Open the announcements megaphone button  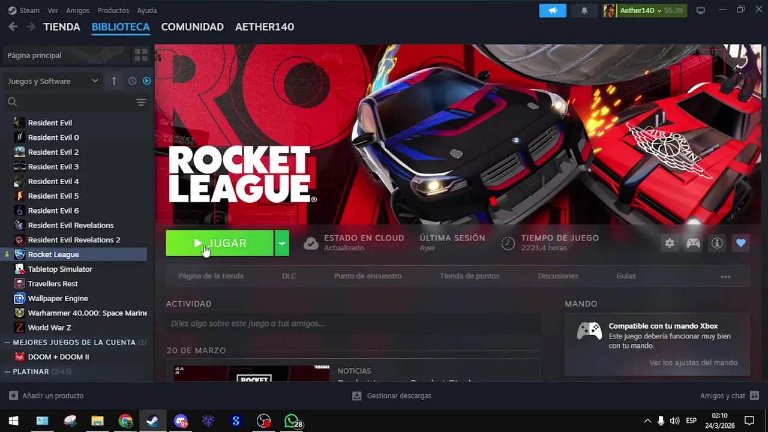[553, 10]
